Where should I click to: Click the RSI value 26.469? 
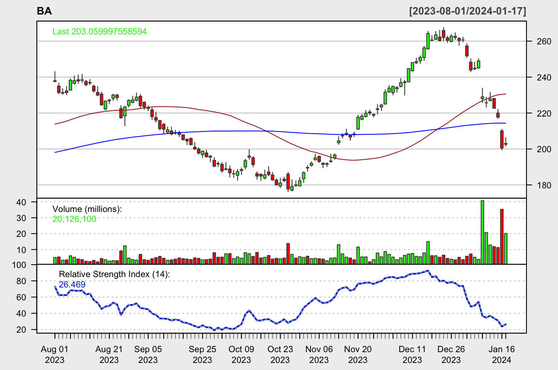pyautogui.click(x=72, y=285)
